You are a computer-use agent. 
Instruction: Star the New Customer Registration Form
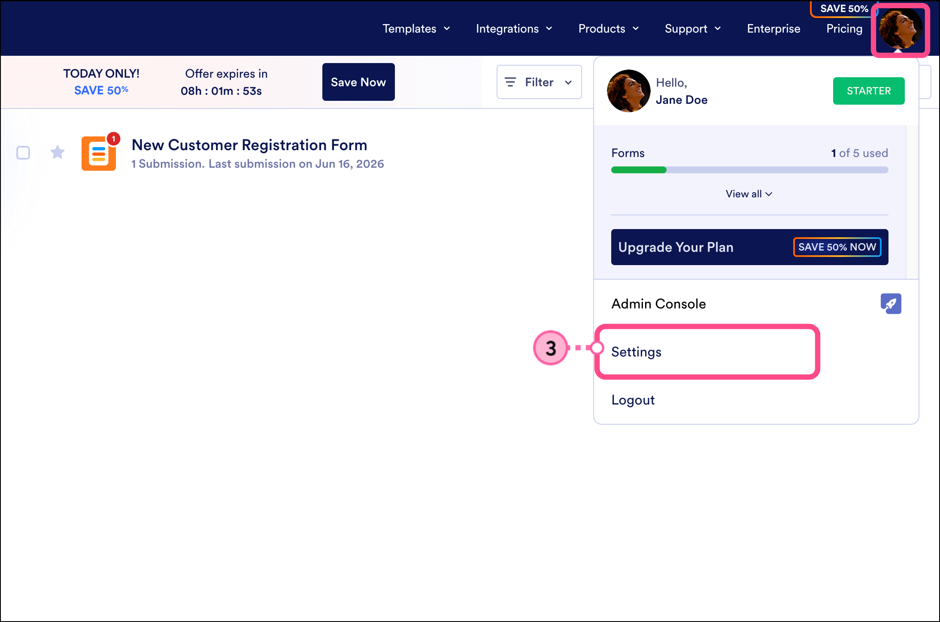click(x=58, y=152)
